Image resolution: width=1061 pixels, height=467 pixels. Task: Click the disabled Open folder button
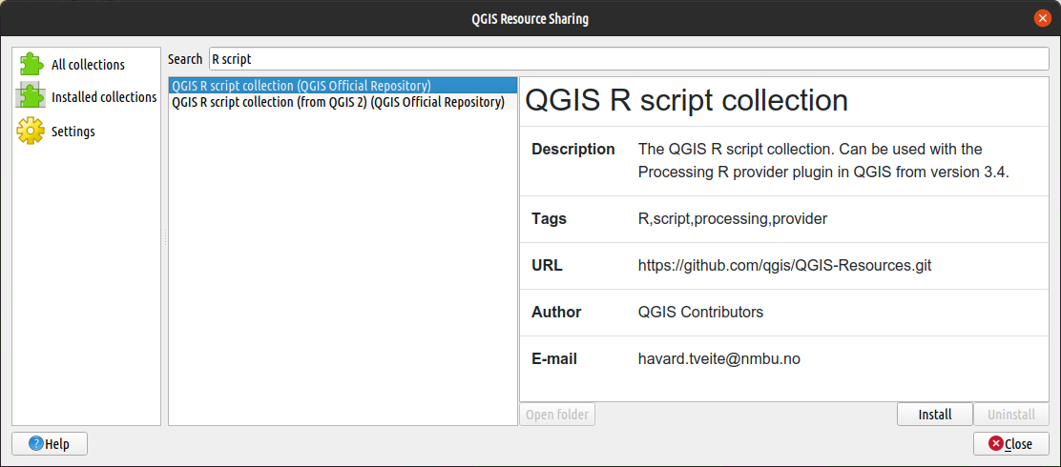point(557,415)
